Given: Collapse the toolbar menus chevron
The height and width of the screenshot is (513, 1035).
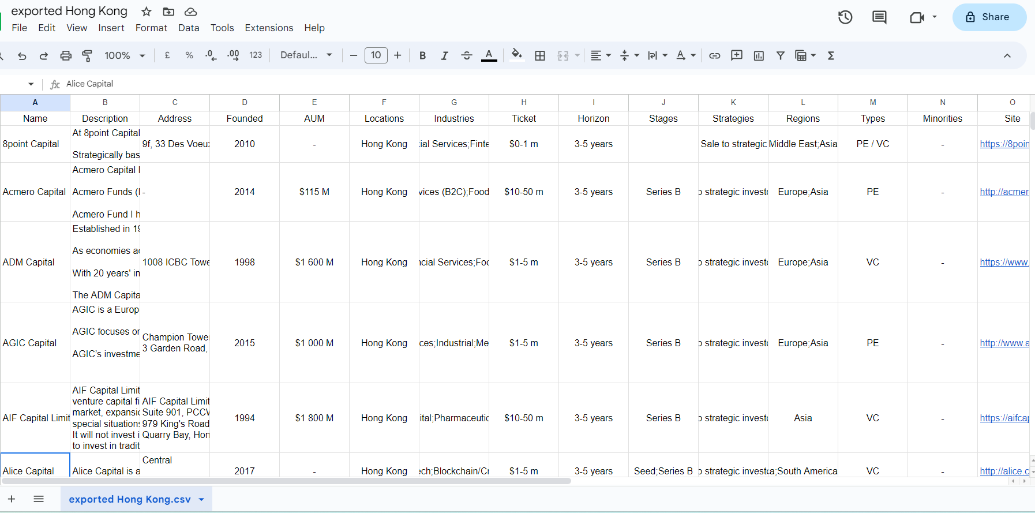Looking at the screenshot, I should click(x=1007, y=55).
